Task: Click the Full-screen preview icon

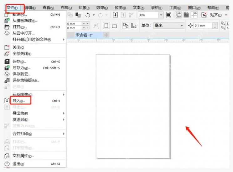Action: tap(168, 15)
